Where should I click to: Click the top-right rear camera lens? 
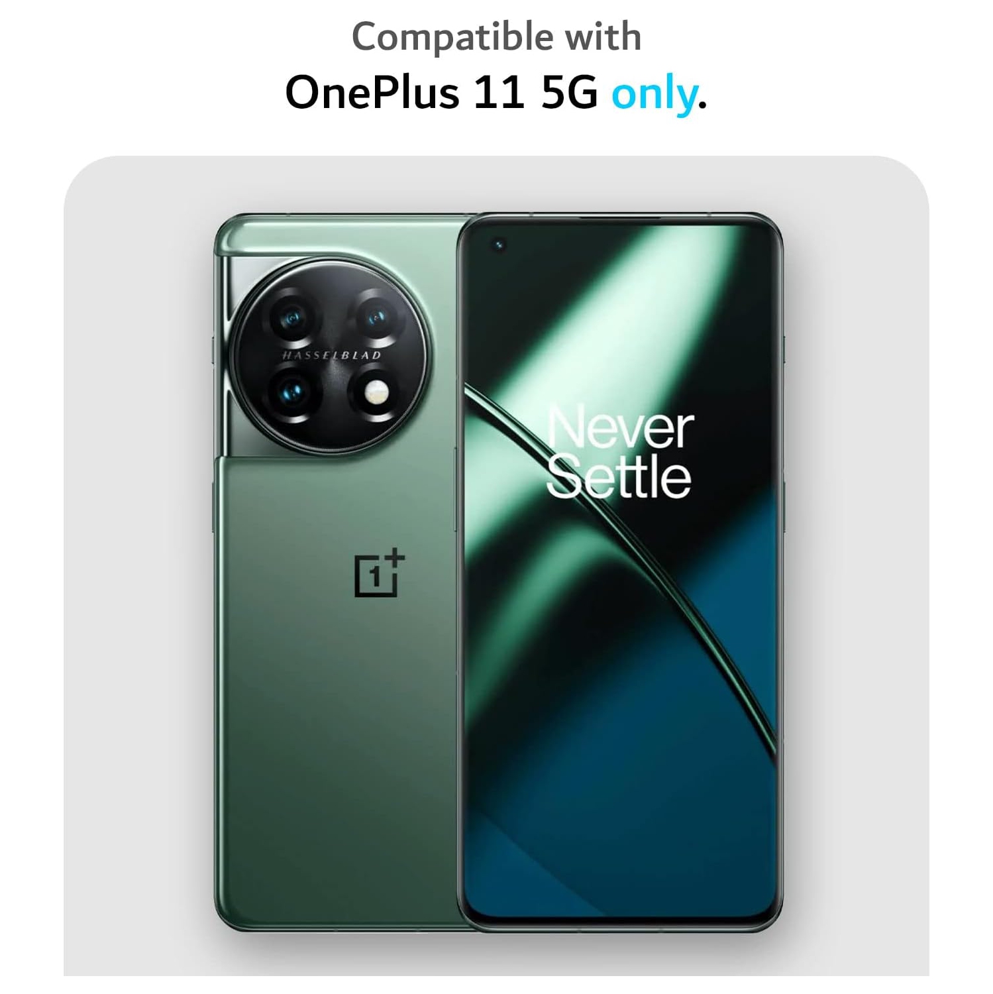pyautogui.click(x=376, y=319)
